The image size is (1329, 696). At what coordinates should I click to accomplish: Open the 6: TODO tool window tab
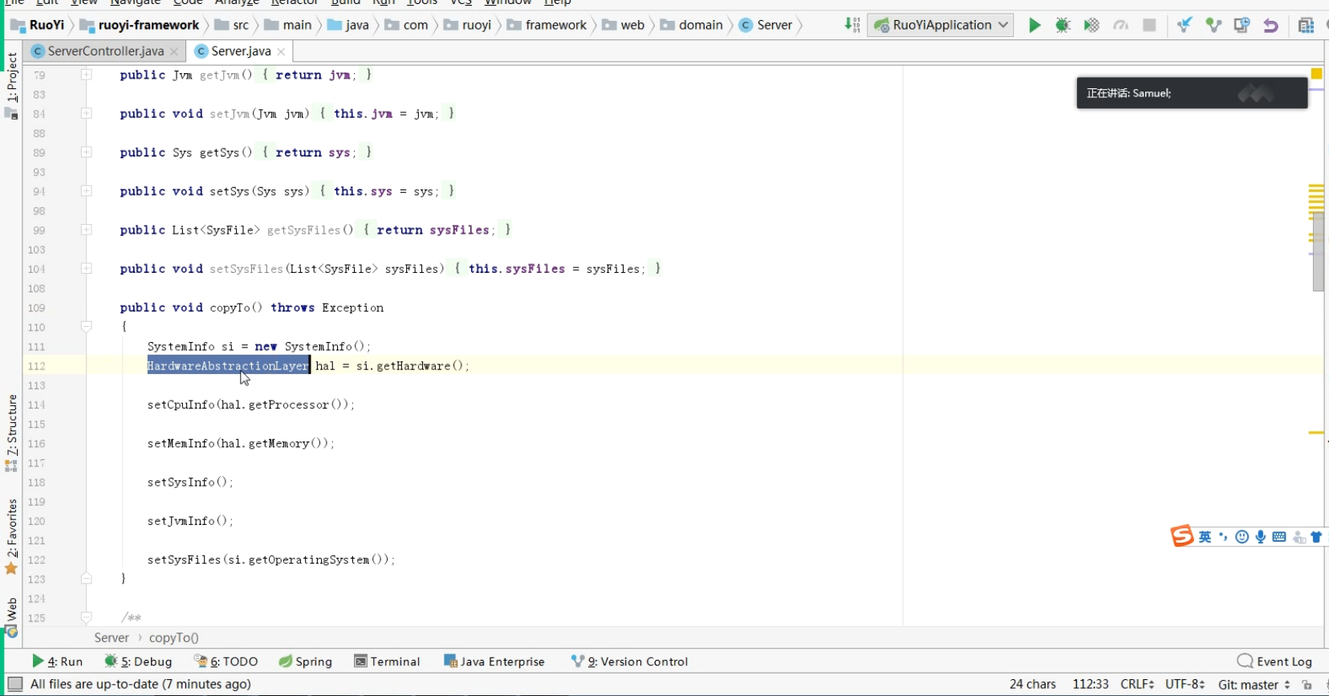point(226,661)
